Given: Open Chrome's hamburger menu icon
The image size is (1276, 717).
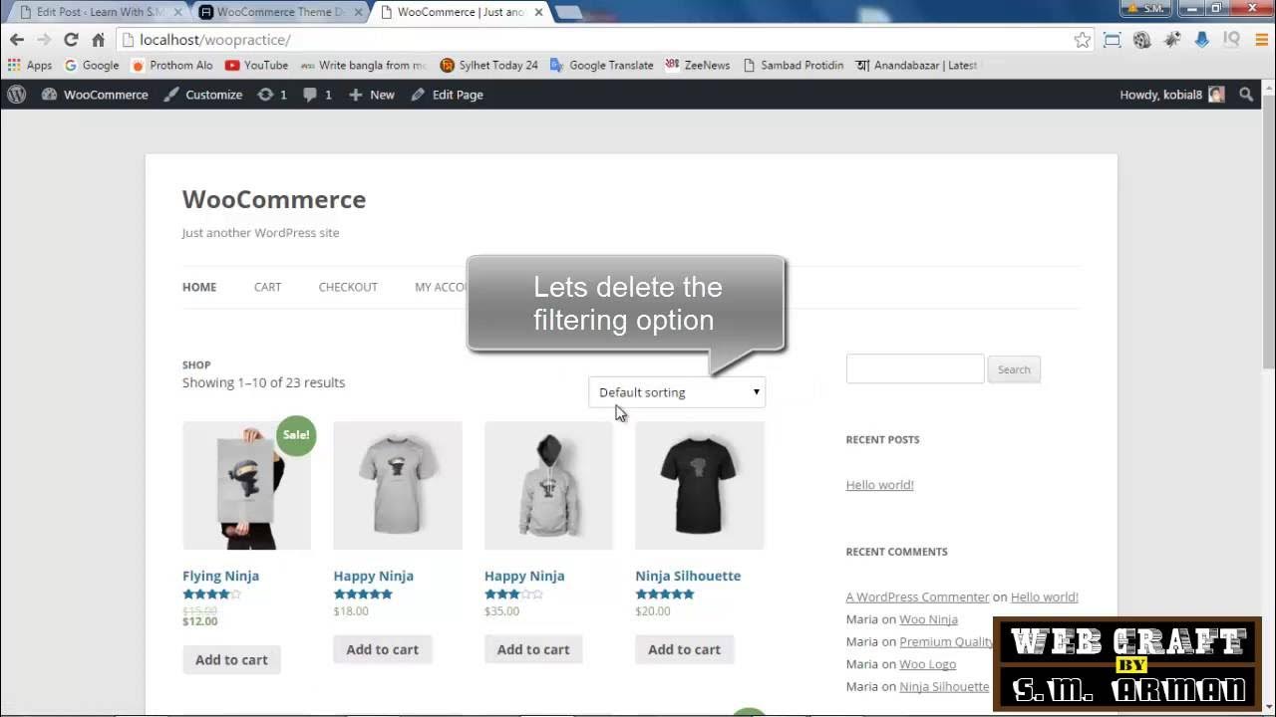Looking at the screenshot, I should tap(1261, 40).
